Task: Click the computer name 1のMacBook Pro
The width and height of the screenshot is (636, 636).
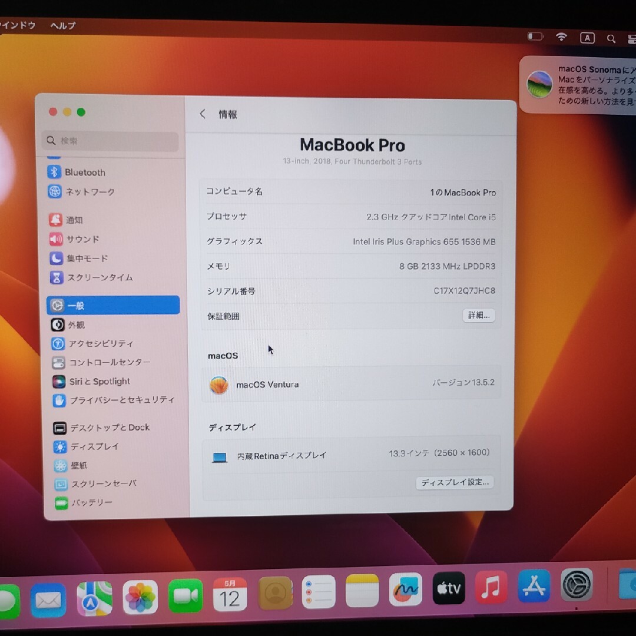Action: [463, 192]
